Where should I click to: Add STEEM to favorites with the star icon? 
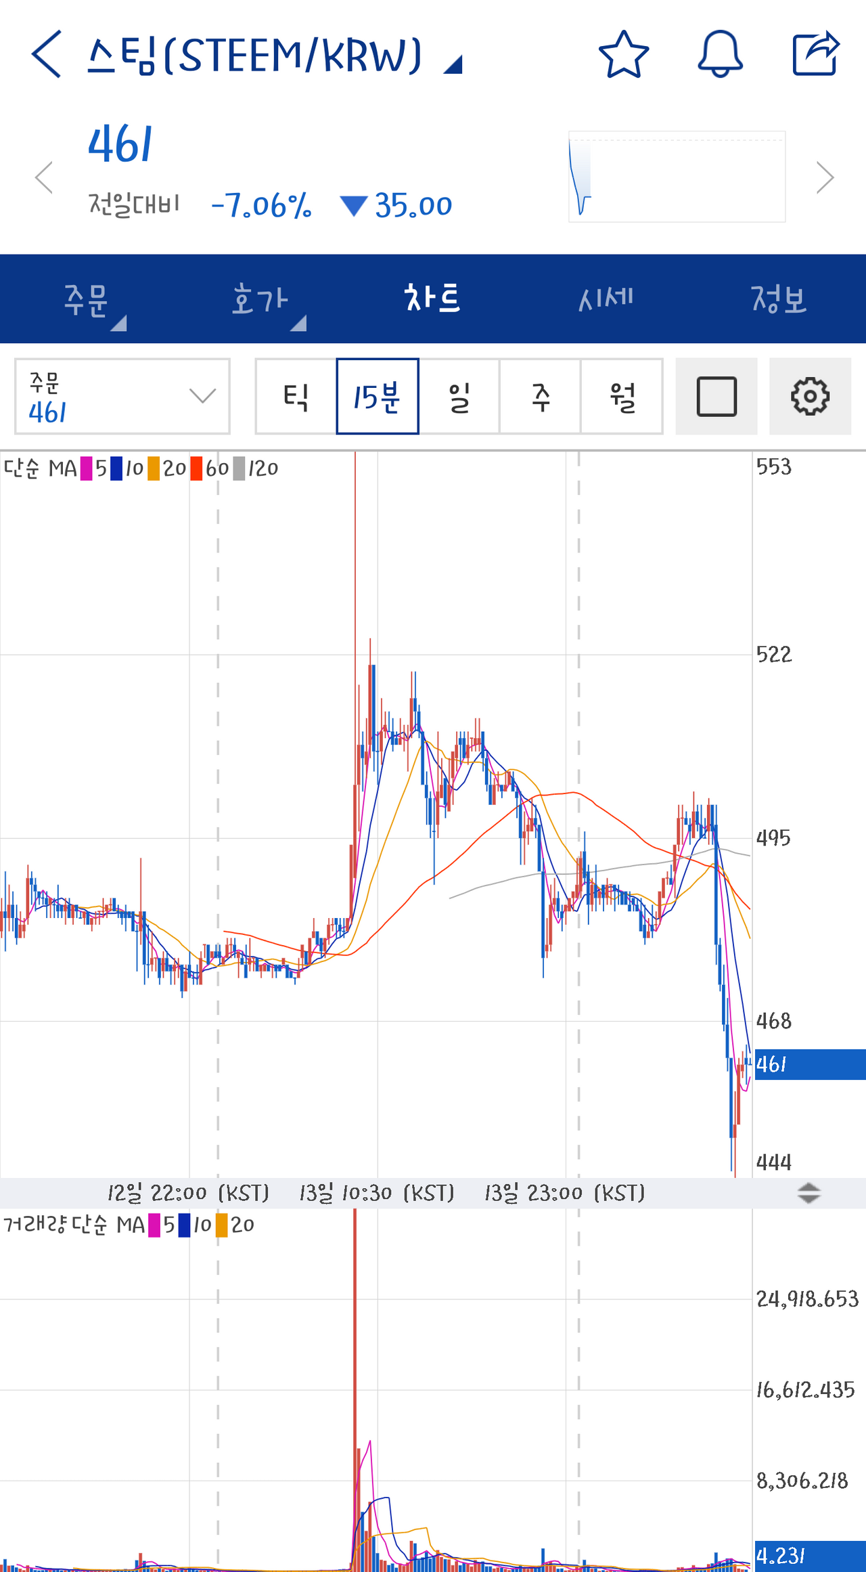point(624,54)
